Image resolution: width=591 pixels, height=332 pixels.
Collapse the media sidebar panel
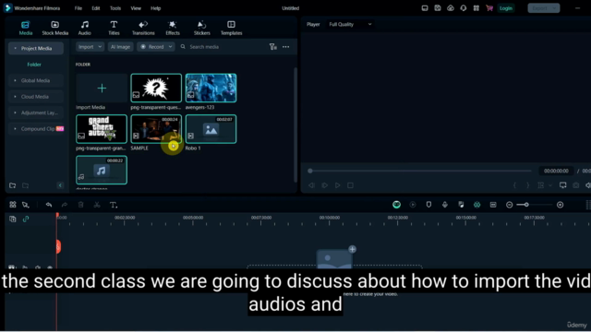[60, 185]
